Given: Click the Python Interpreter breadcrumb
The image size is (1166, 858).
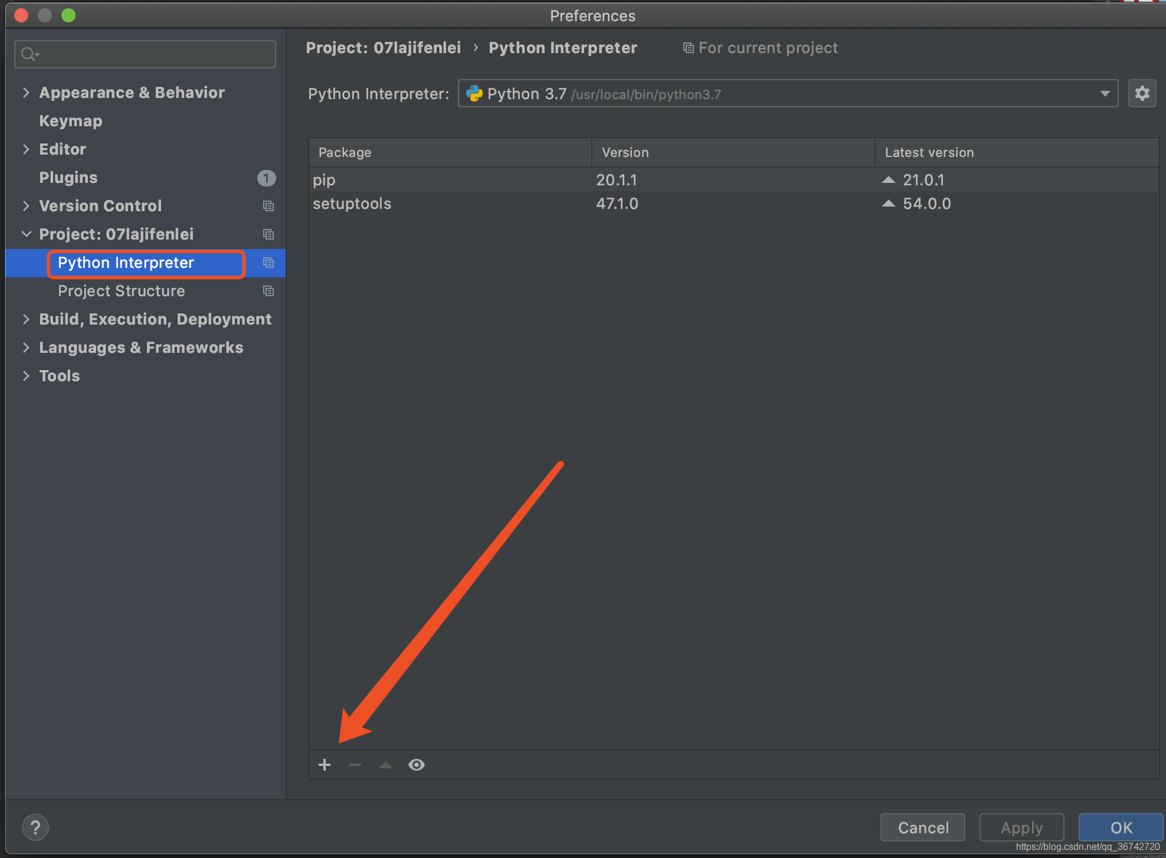Looking at the screenshot, I should tap(563, 48).
